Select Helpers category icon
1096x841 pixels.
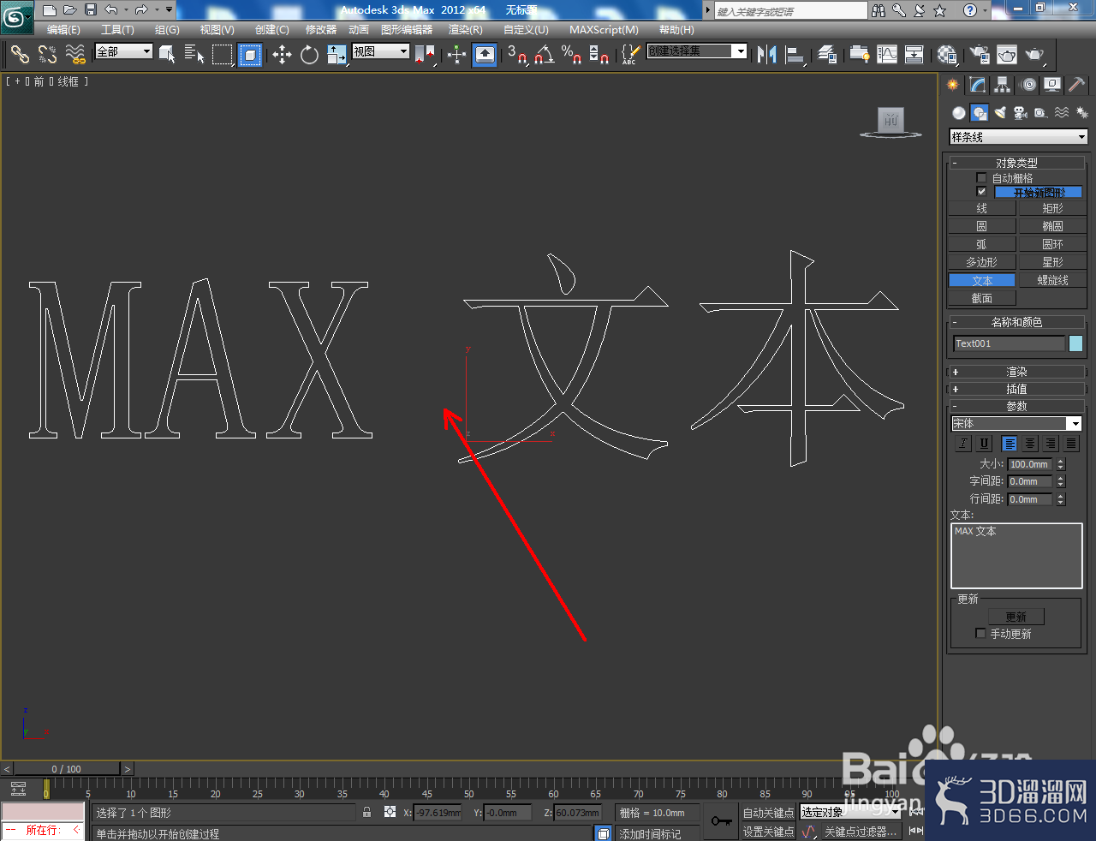pos(1040,113)
